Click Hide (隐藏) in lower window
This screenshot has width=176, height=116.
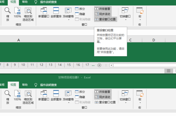point(80,97)
